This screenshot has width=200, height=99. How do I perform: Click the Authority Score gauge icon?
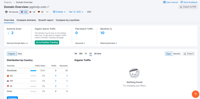(x=8, y=33)
